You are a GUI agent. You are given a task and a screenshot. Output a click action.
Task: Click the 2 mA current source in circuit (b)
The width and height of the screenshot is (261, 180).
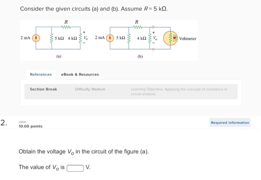[x=110, y=38]
